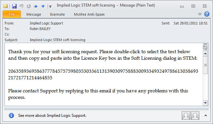This screenshot has height=124, width=213.
Task: Click the envelope mail icon in title bar
Action: click(5, 6)
